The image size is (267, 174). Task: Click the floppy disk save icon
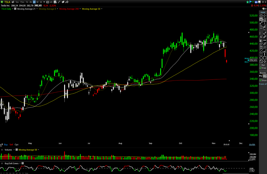point(259,2)
